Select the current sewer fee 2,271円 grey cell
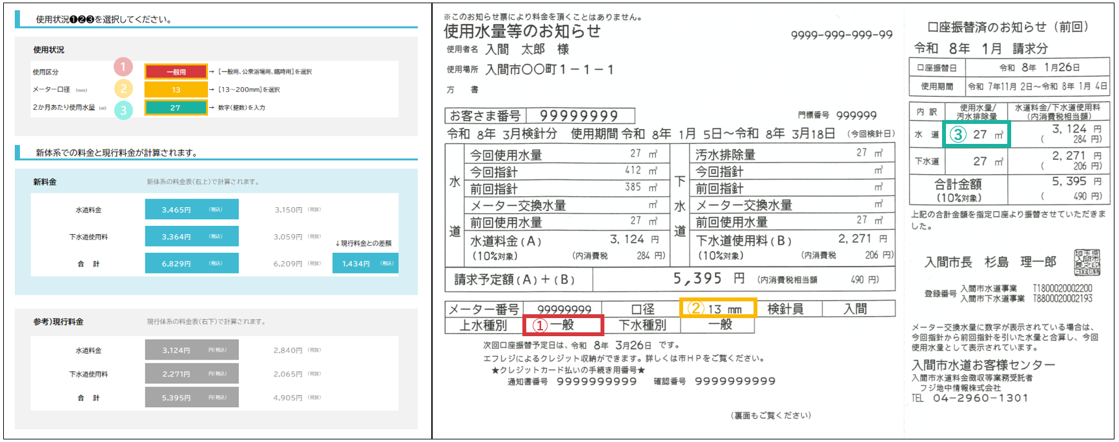Viewport: 1119px width, 442px height. (192, 374)
